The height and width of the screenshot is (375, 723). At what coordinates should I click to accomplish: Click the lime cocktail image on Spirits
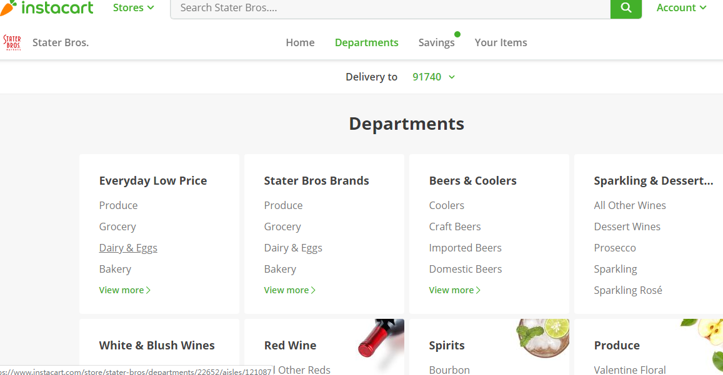pyautogui.click(x=542, y=339)
